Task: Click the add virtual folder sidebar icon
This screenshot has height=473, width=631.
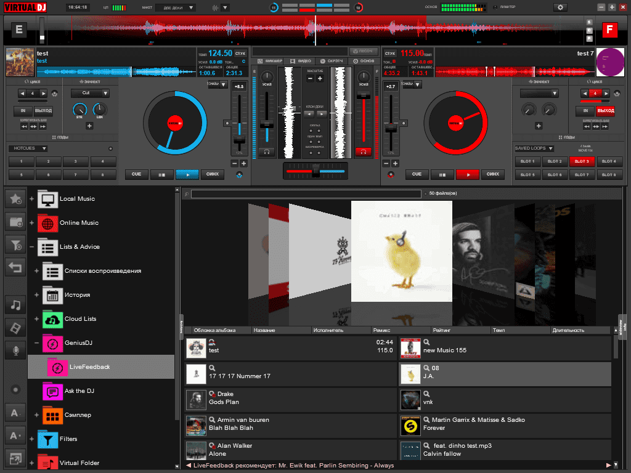Action: [15, 222]
